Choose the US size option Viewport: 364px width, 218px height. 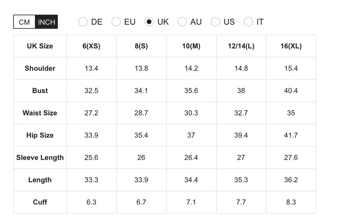215,22
